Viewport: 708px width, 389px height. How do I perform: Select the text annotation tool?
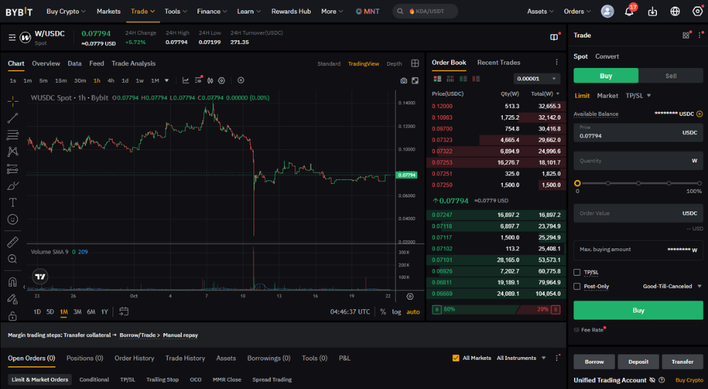(13, 202)
